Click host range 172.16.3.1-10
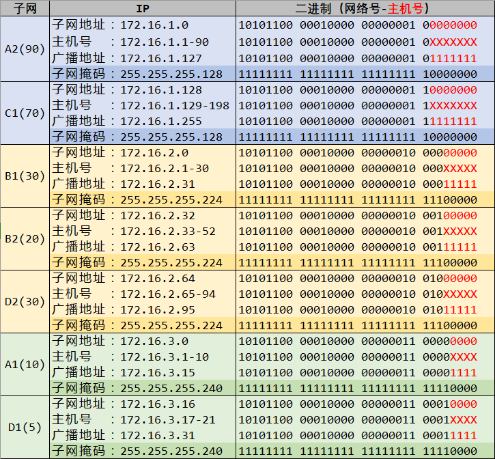Screen dimensions: 495x459 click(x=165, y=357)
